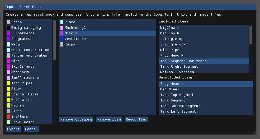Select Empty category in left list

pos(29,28)
